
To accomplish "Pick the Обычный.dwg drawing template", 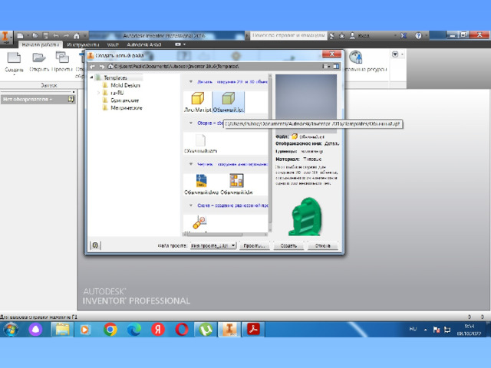I will tap(202, 182).
